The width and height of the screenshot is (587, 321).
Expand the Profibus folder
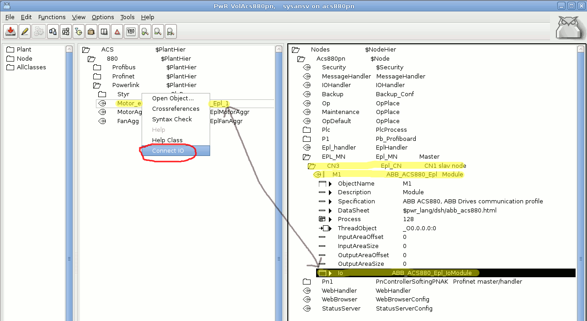coord(97,67)
